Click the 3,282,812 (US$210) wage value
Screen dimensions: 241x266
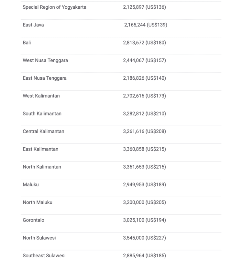(144, 113)
